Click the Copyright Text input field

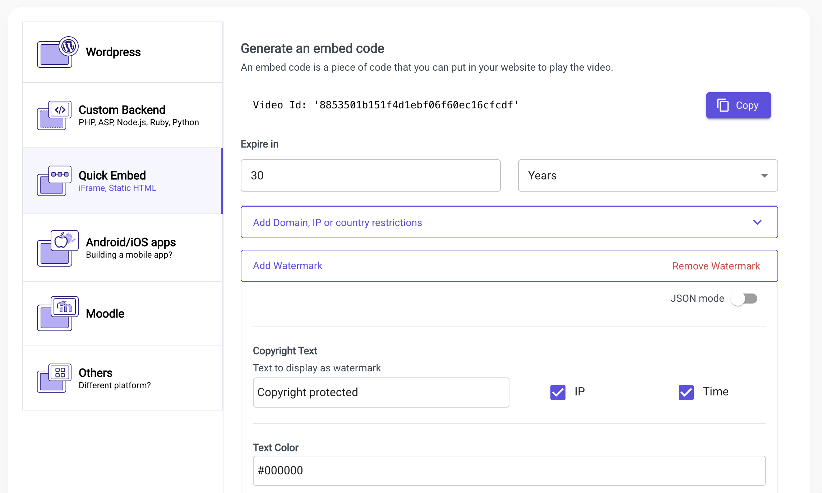coord(380,392)
